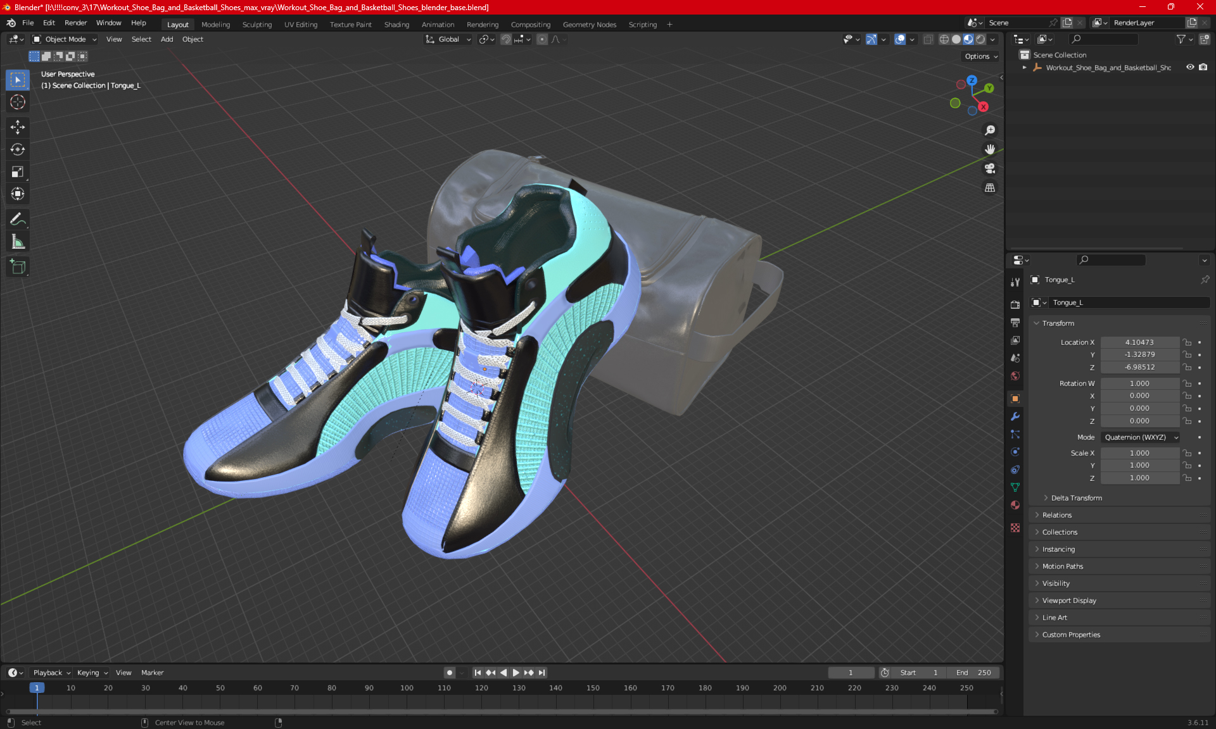The image size is (1216, 729).
Task: Open Material properties tab
Action: [1015, 505]
